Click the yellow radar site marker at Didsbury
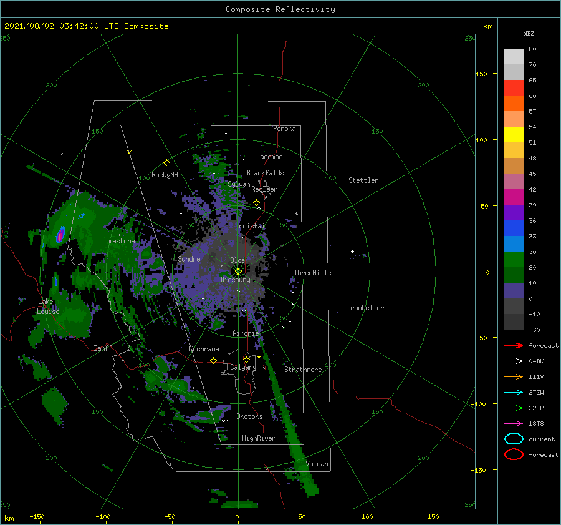 coord(238,272)
